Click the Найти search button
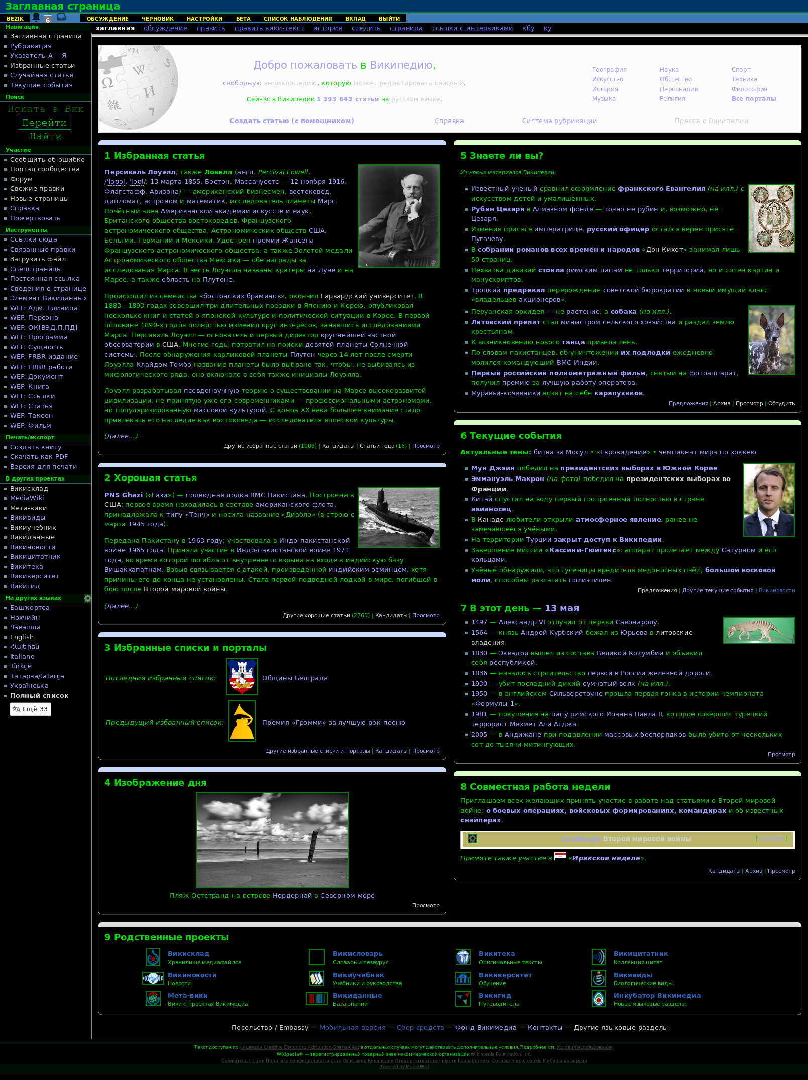 tap(46, 136)
